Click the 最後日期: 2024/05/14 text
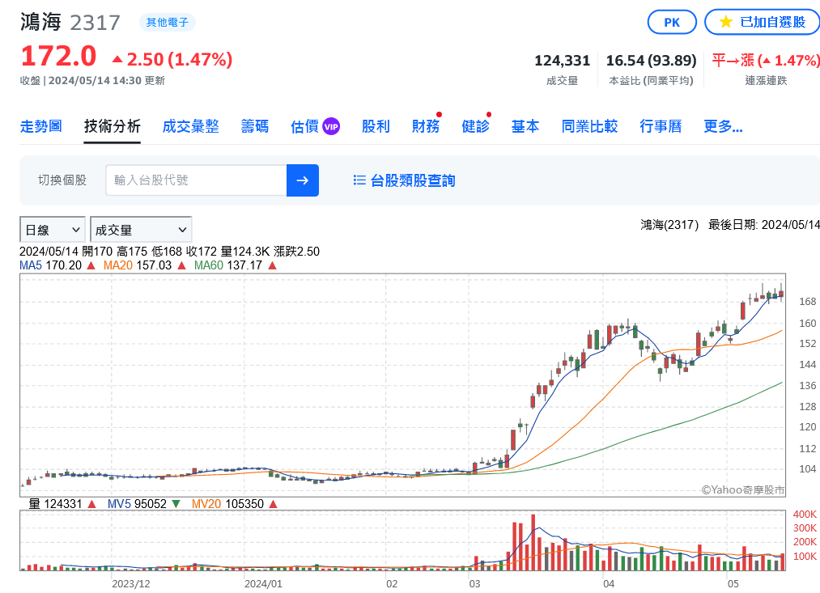Viewport: 820px width, 593px height. (764, 225)
